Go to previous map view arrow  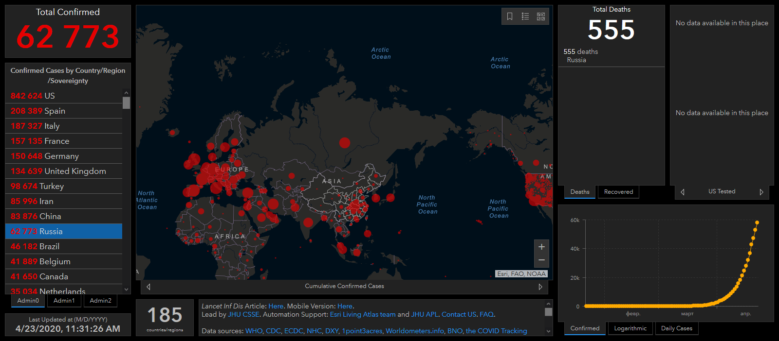click(x=148, y=287)
